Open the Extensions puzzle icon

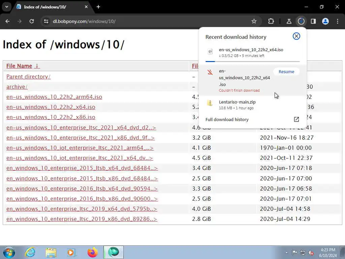[271, 21]
